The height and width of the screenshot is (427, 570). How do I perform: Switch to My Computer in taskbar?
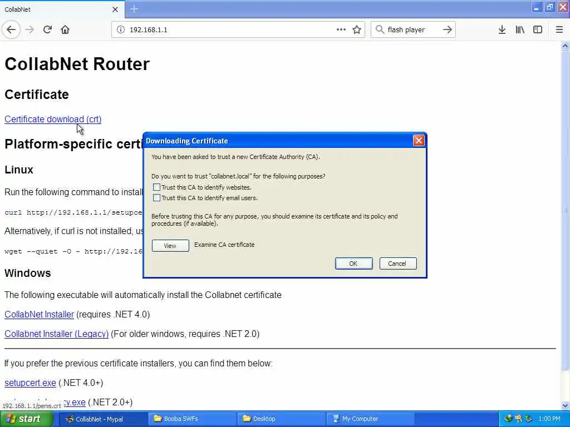point(370,419)
